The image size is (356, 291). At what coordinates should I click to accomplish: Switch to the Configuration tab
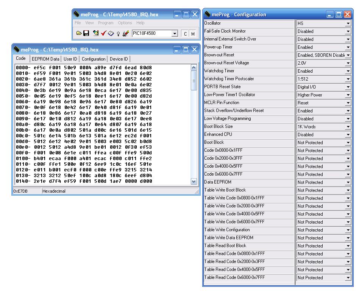tap(94, 59)
